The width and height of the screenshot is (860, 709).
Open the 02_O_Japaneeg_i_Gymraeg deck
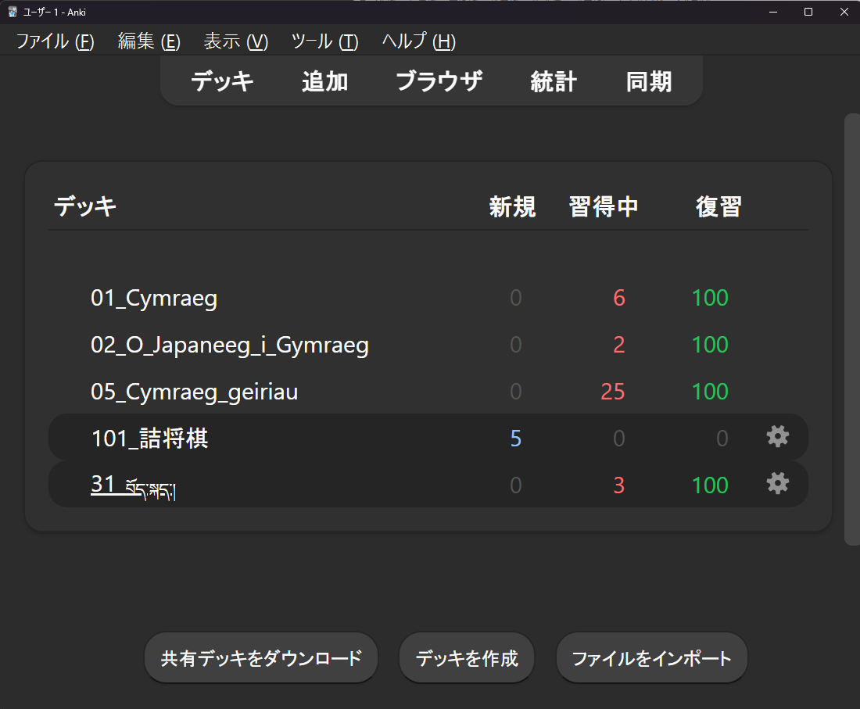point(230,345)
